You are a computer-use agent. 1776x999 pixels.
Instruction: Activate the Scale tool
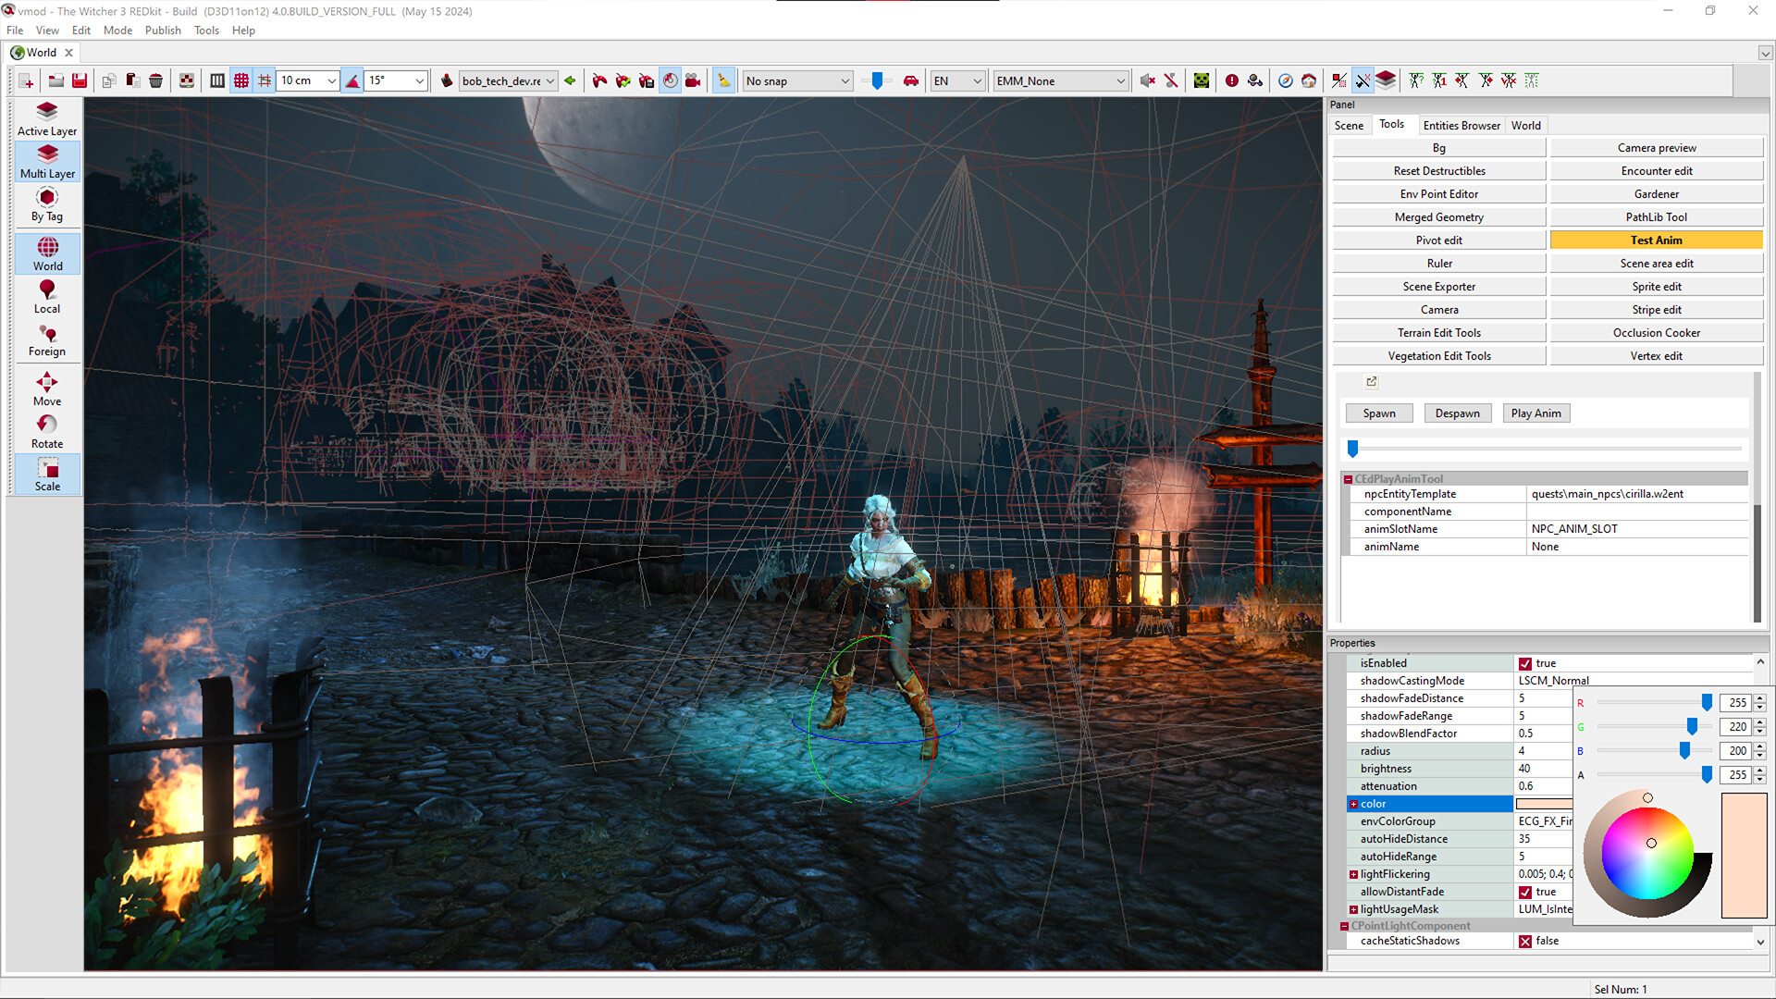(x=46, y=474)
